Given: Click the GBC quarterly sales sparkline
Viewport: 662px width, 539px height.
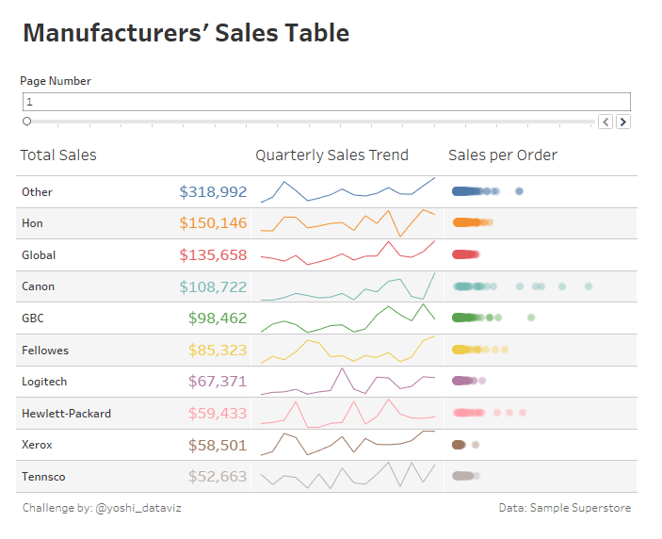Looking at the screenshot, I should [x=348, y=318].
